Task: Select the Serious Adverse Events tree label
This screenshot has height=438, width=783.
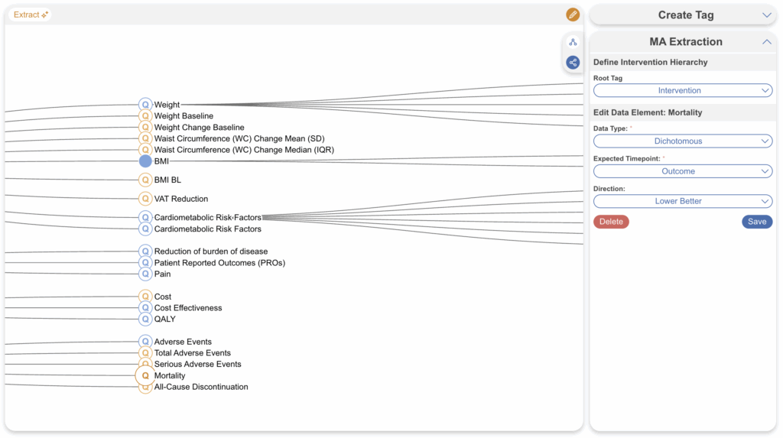Action: click(197, 365)
